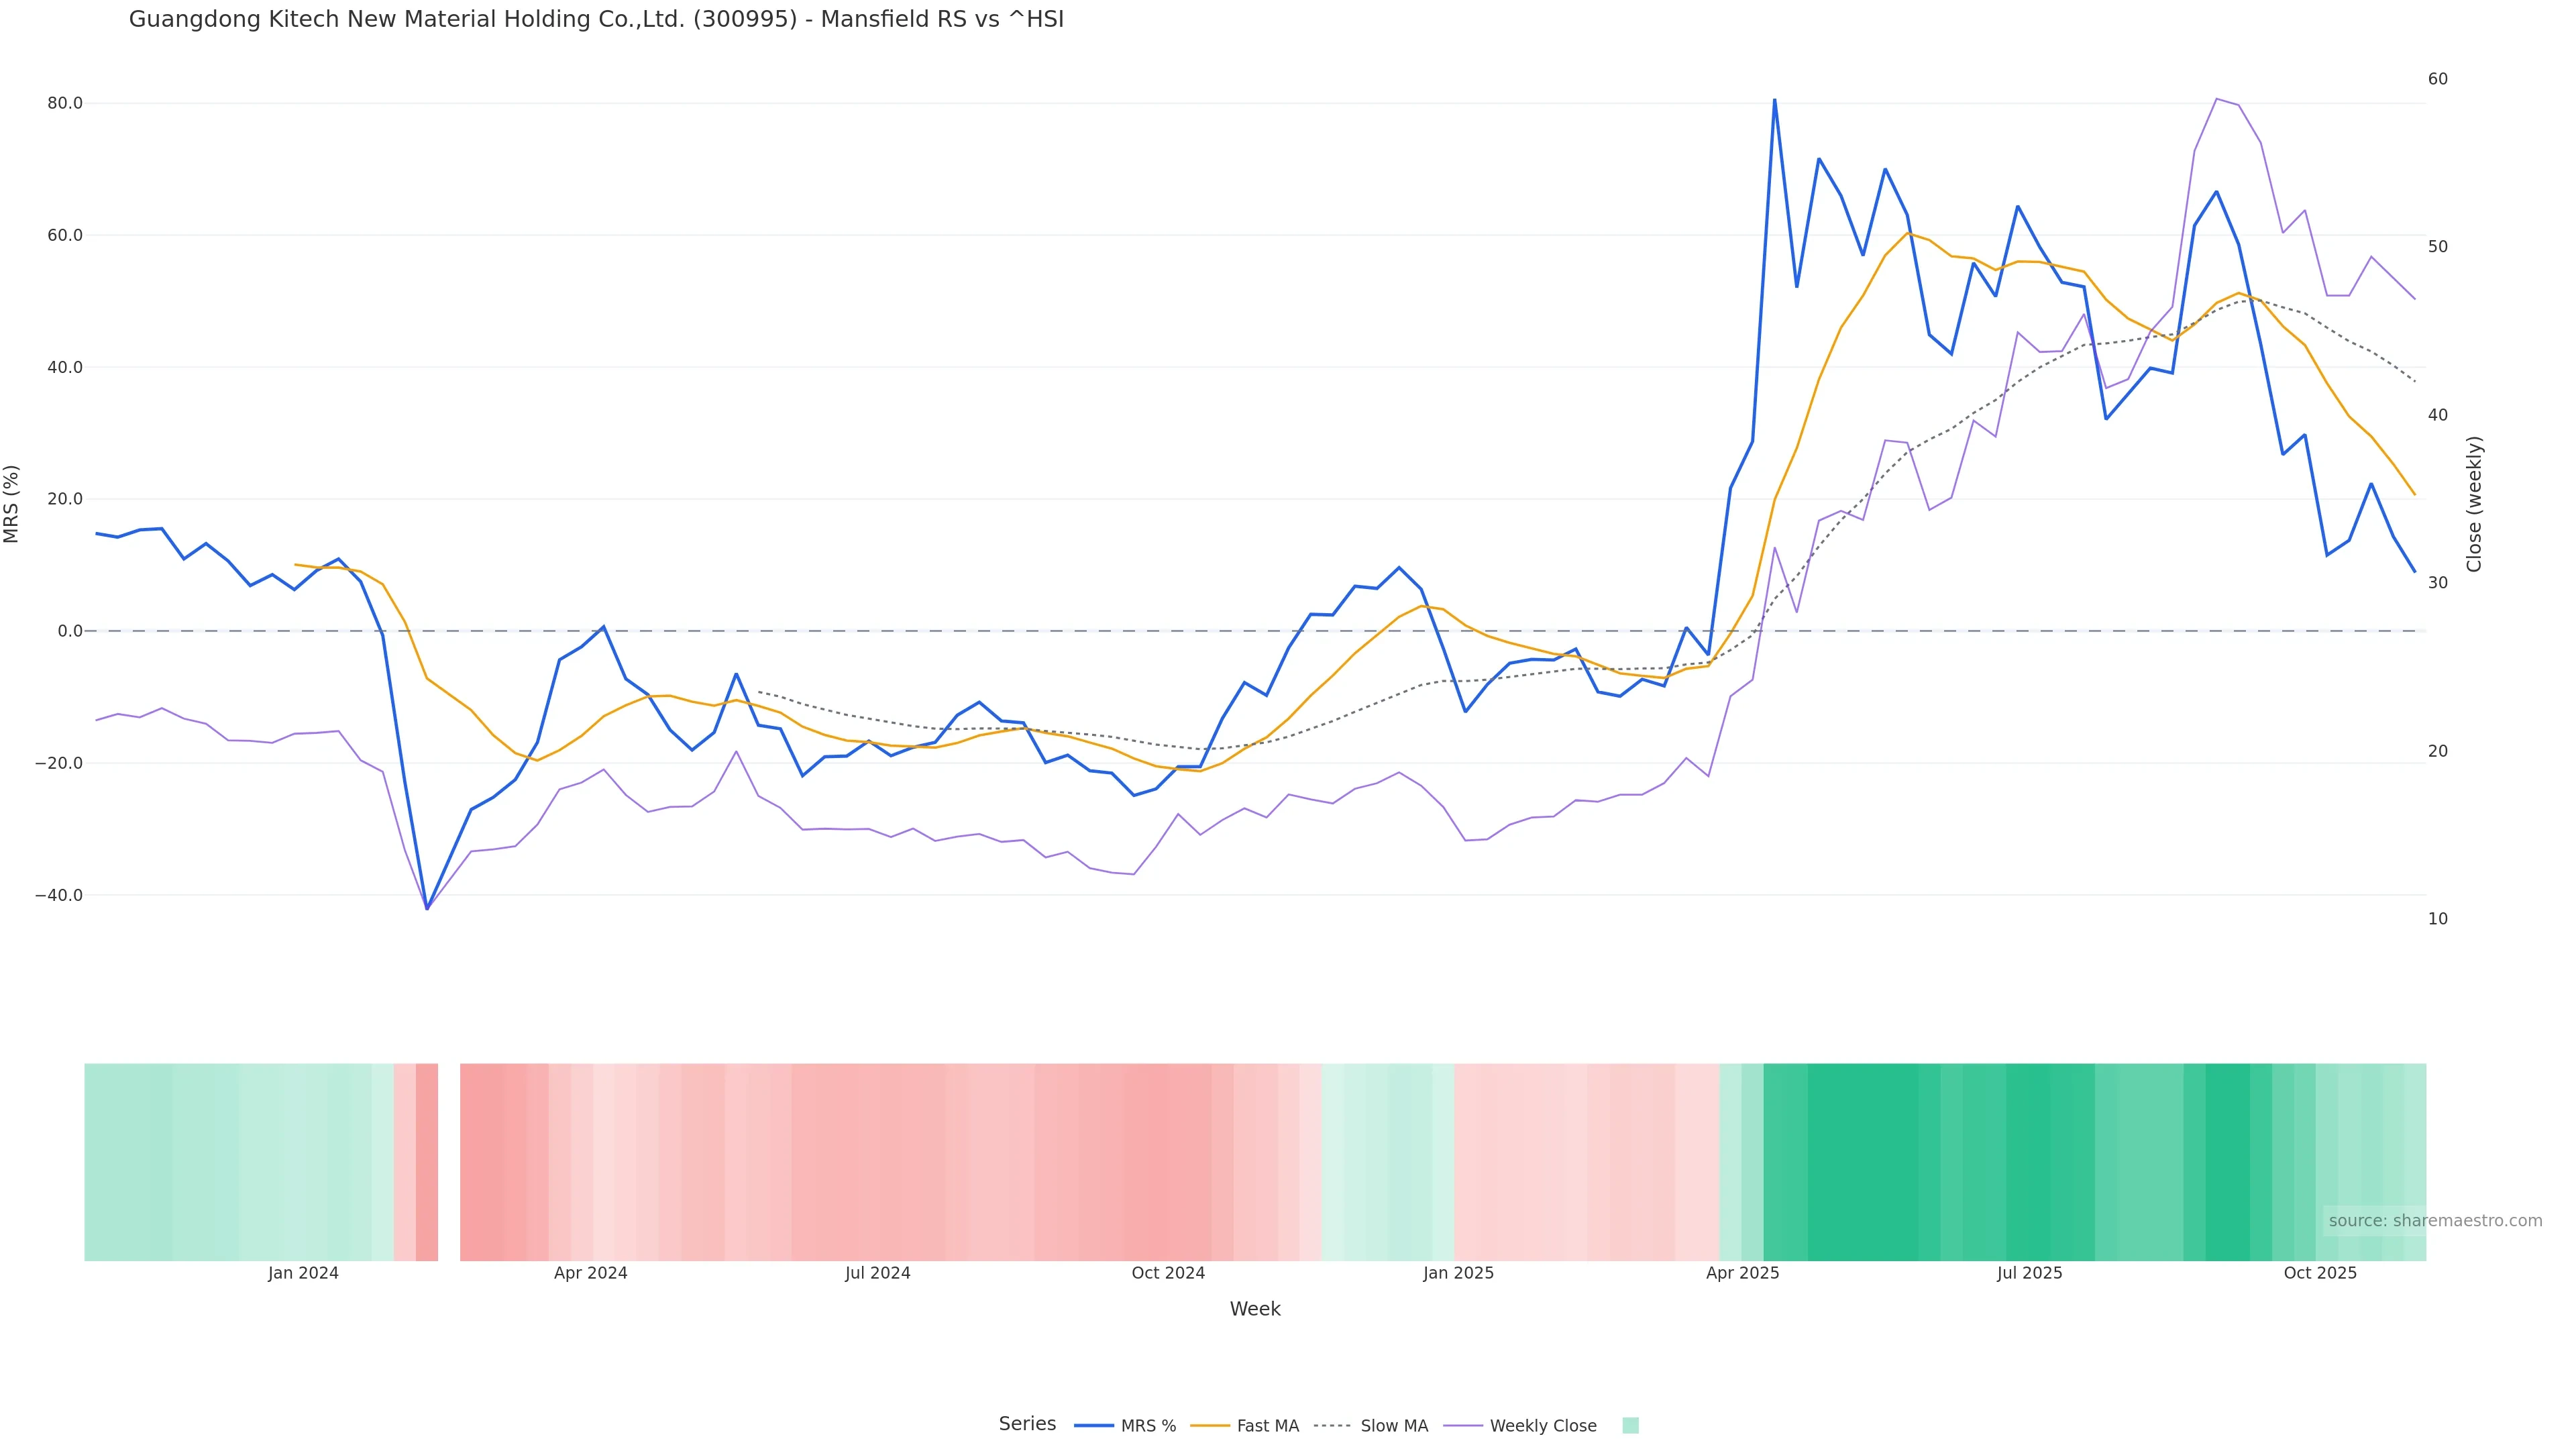2576x1449 pixels.
Task: Click the Jan 2024 x-axis label
Action: click(303, 1274)
